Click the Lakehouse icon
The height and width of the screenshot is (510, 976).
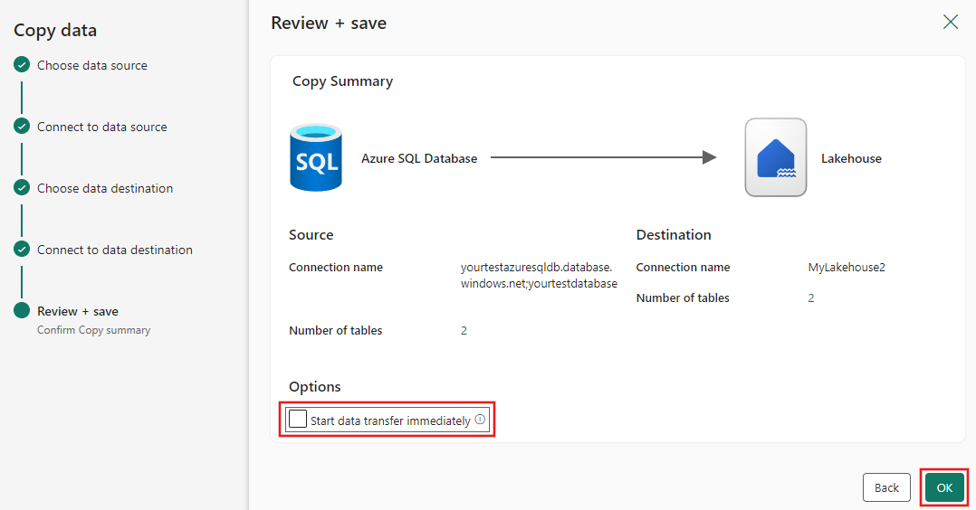(776, 157)
